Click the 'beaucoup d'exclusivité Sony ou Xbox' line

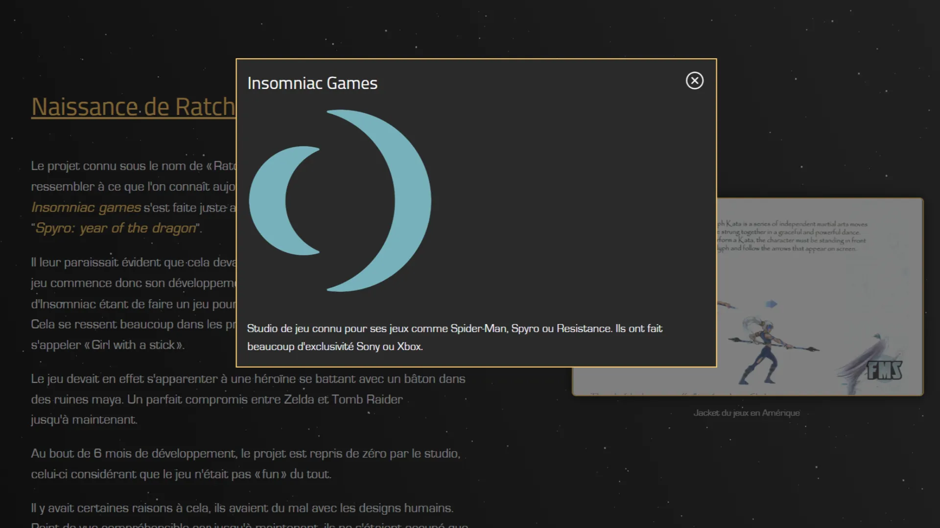[335, 347]
